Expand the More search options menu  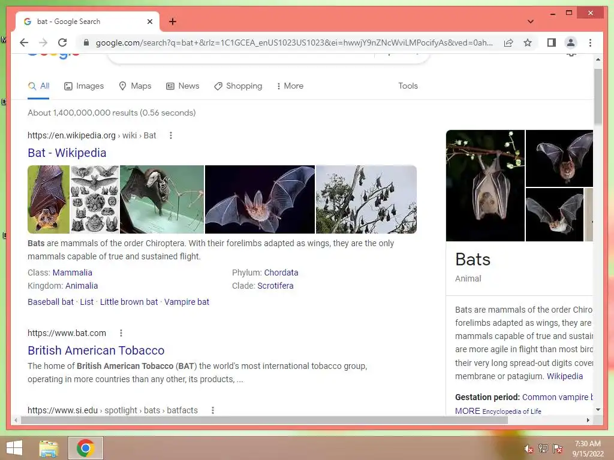click(x=290, y=86)
